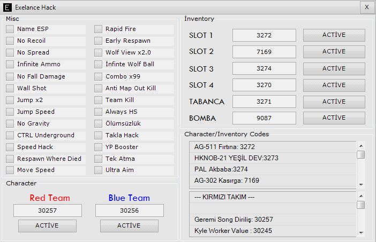
Task: Click the character codes scrollbar thumb
Action: tap(361, 205)
